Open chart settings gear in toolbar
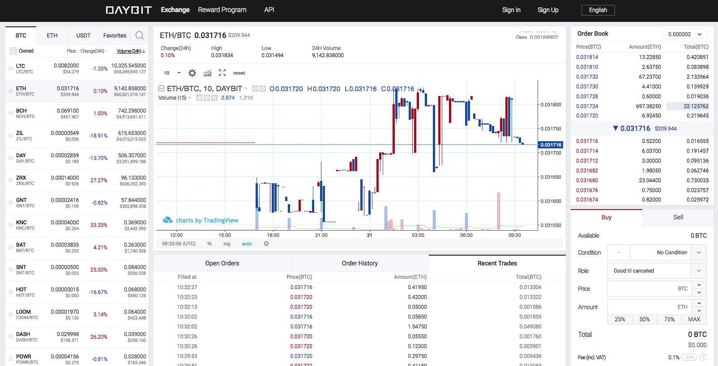This screenshot has width=718, height=366. 192,73
